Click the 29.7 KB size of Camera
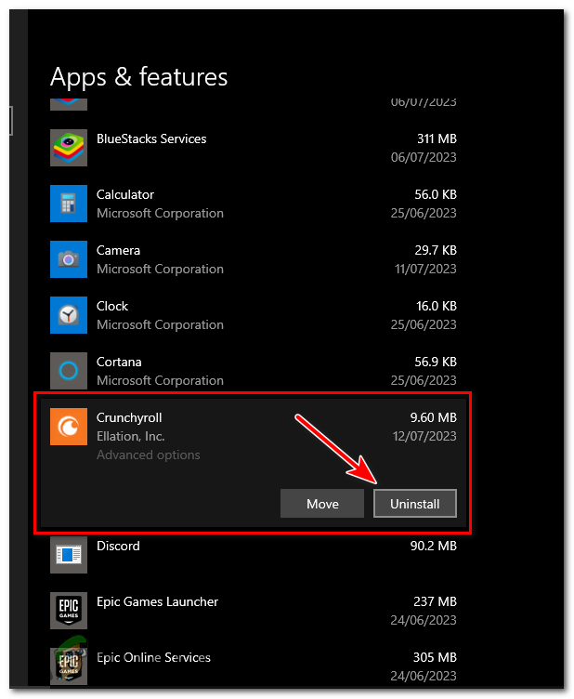Image resolution: width=574 pixels, height=699 pixels. coord(436,250)
